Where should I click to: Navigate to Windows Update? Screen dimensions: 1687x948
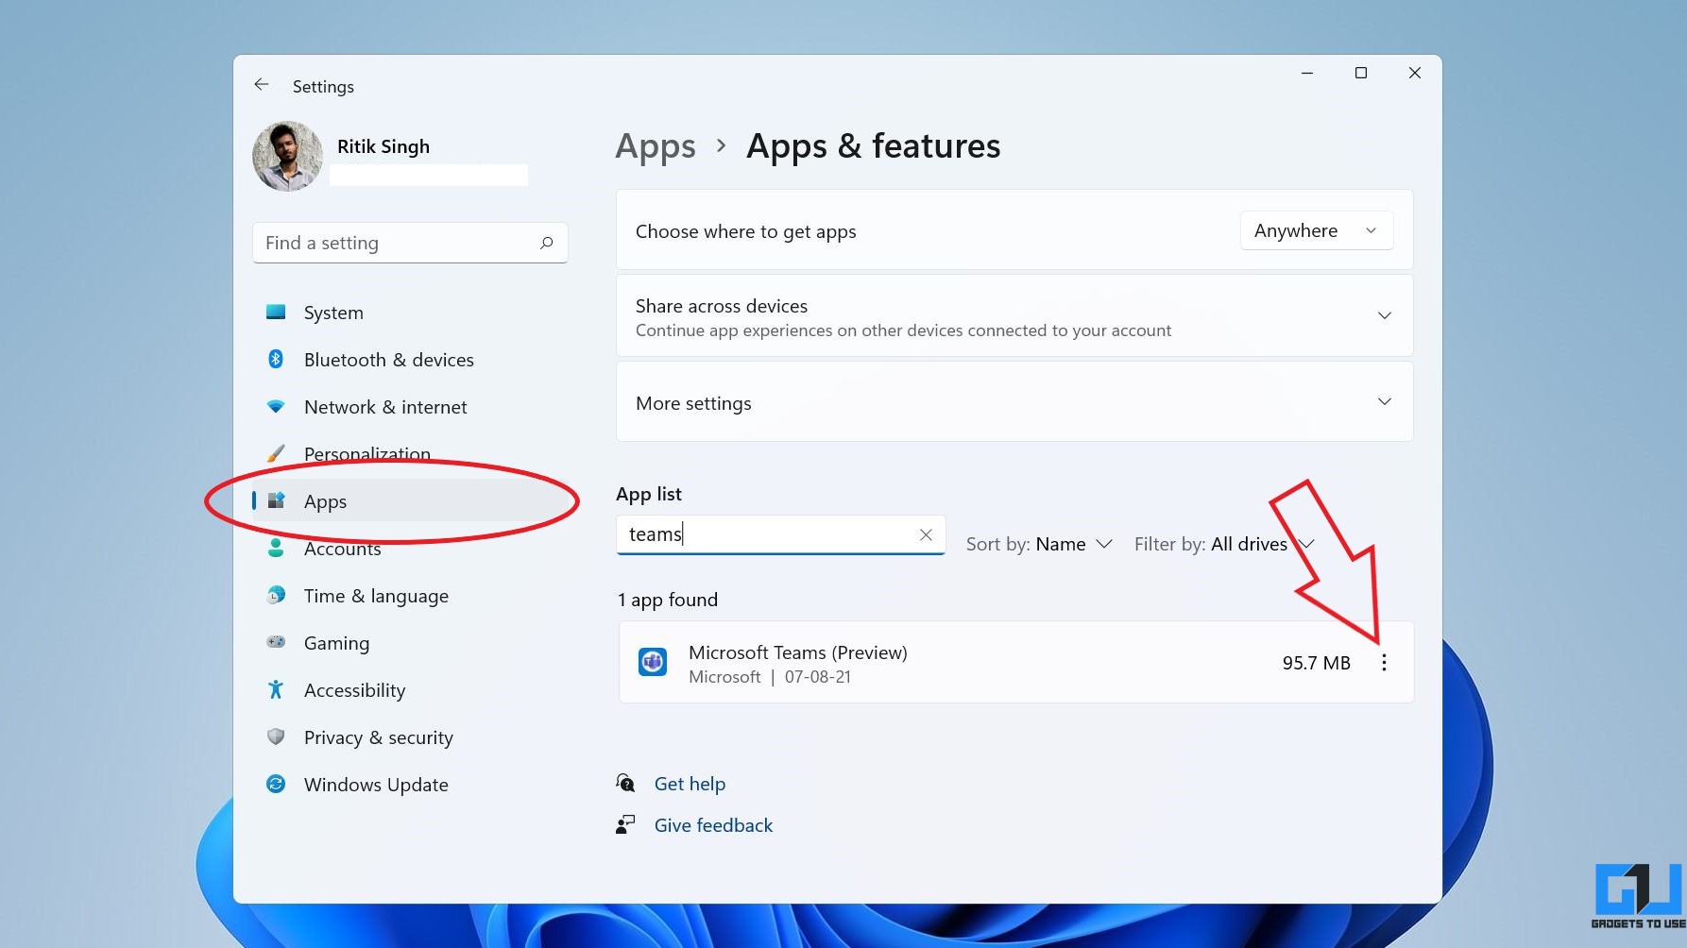click(x=410, y=785)
